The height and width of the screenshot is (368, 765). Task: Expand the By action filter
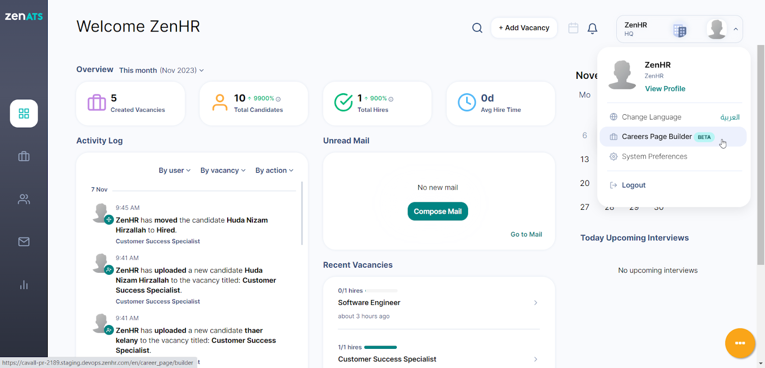[x=274, y=170]
